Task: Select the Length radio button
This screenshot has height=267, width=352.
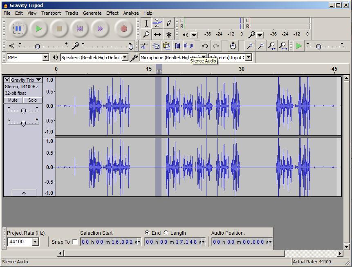Action: click(x=166, y=233)
